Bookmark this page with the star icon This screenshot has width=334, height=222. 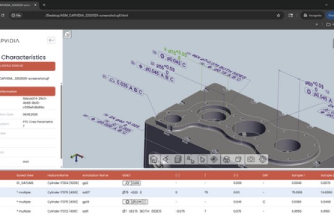click(x=278, y=15)
